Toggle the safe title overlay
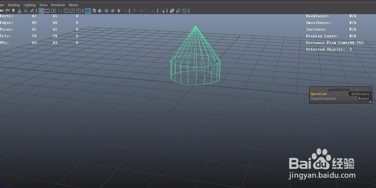The width and height of the screenshot is (376, 188). [x=78, y=11]
